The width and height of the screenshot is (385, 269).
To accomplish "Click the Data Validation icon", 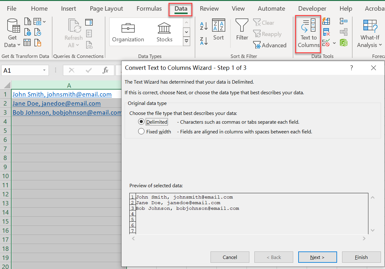I will 326,43.
